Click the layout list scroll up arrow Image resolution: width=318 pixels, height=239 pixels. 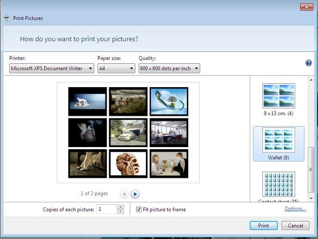[311, 80]
